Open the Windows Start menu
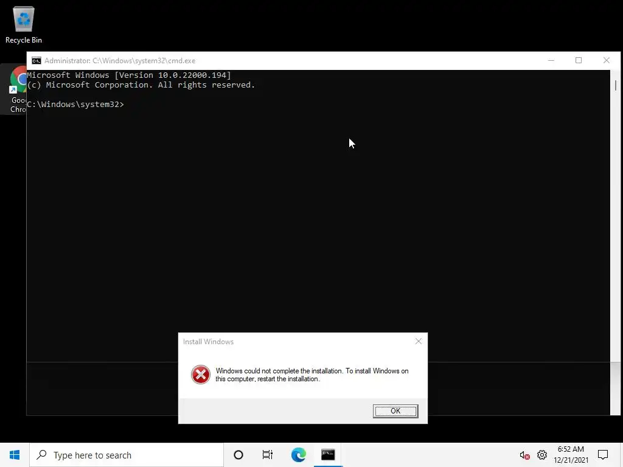Viewport: 623px width, 467px height. (15, 455)
